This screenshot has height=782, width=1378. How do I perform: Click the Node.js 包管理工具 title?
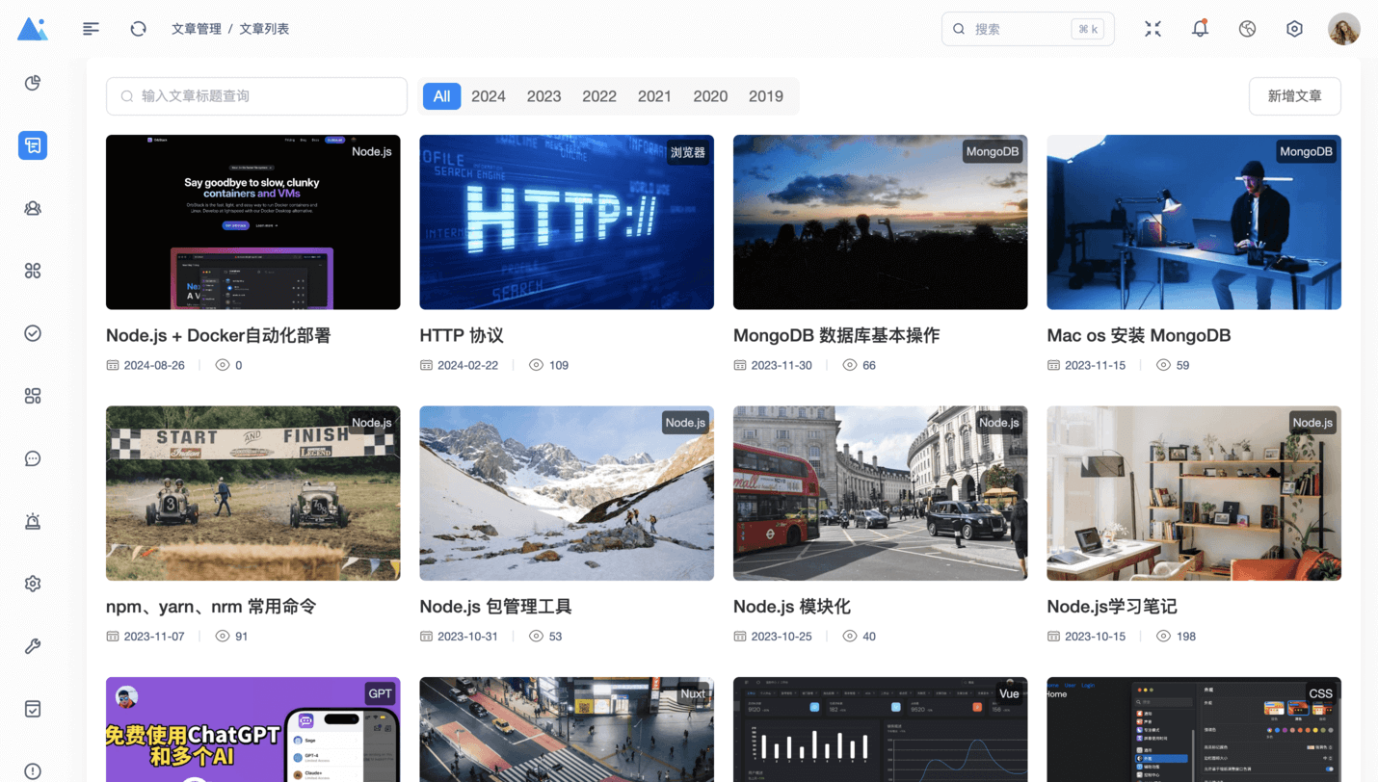495,607
